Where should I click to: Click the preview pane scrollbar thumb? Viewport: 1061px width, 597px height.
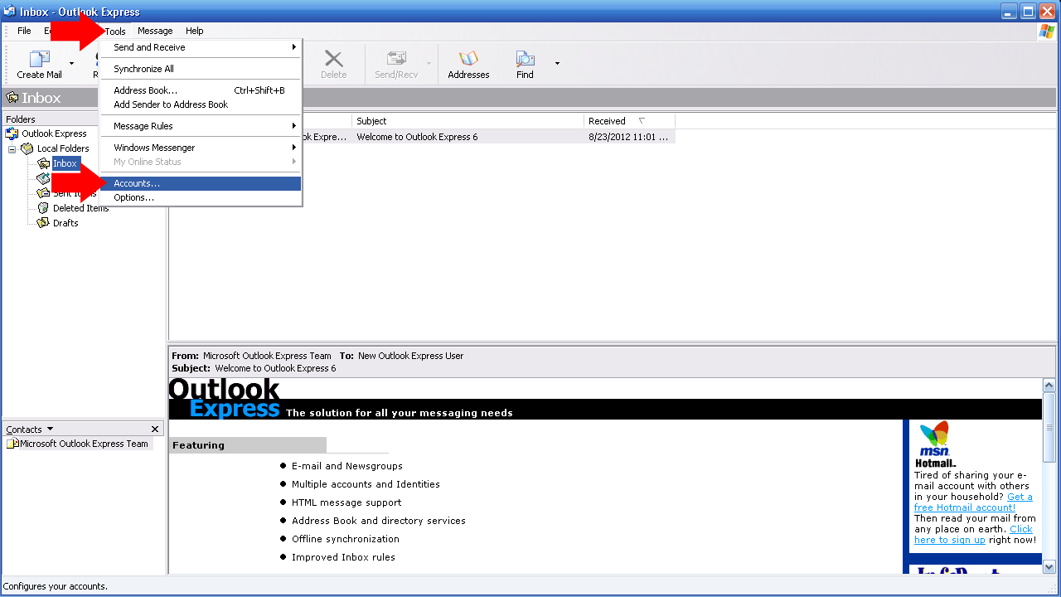tap(1049, 428)
